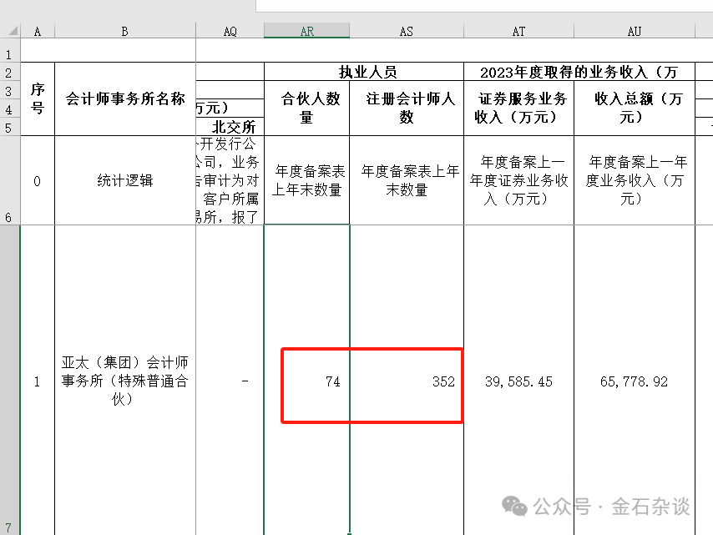Screen dimensions: 713x535
Task: Select column AQ header
Action: coord(230,32)
